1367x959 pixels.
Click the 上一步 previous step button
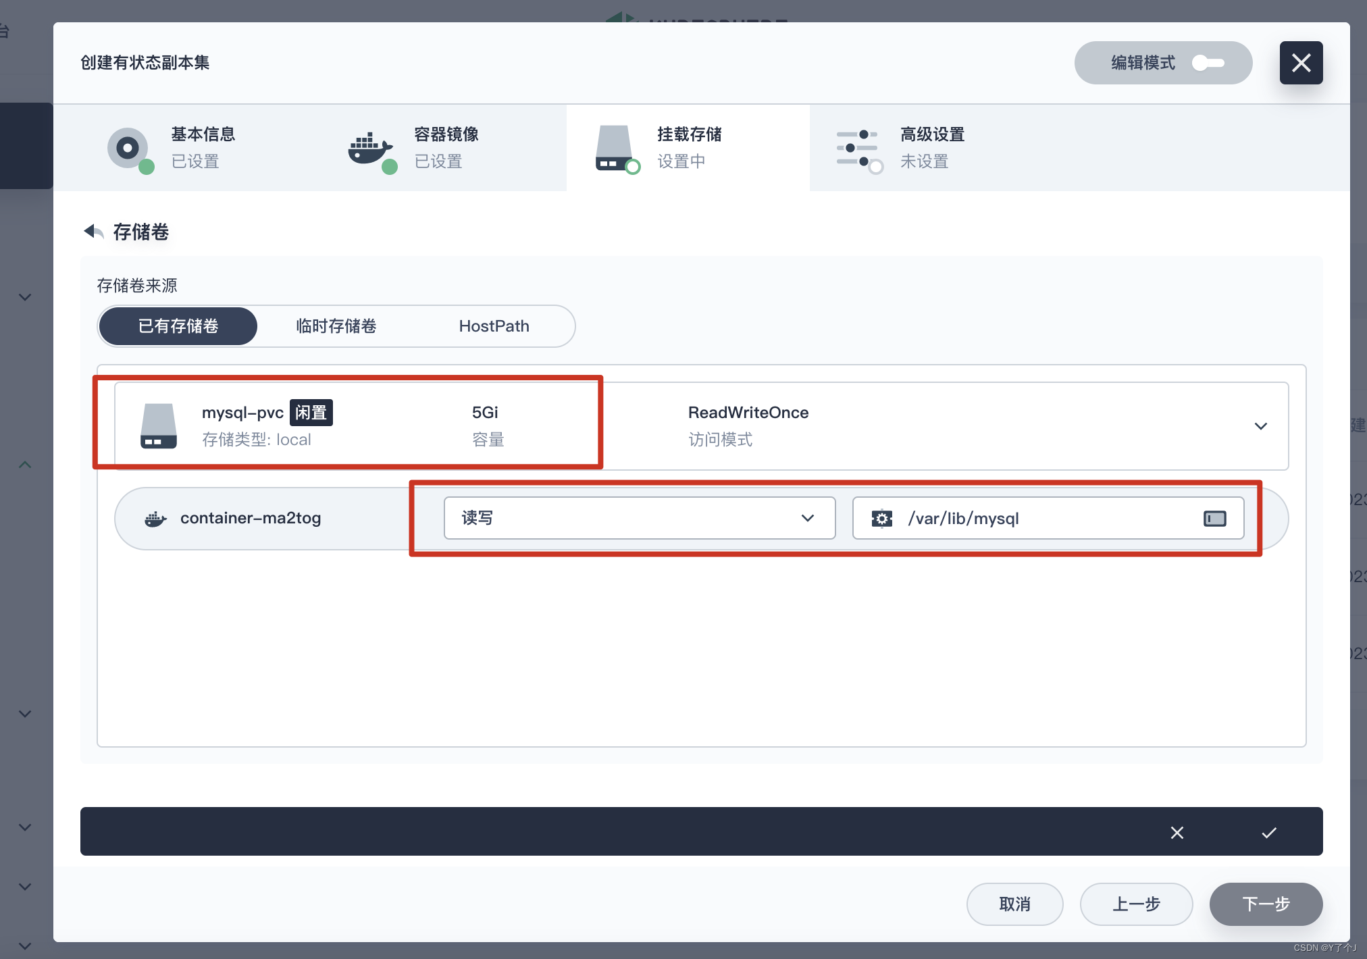coord(1137,904)
